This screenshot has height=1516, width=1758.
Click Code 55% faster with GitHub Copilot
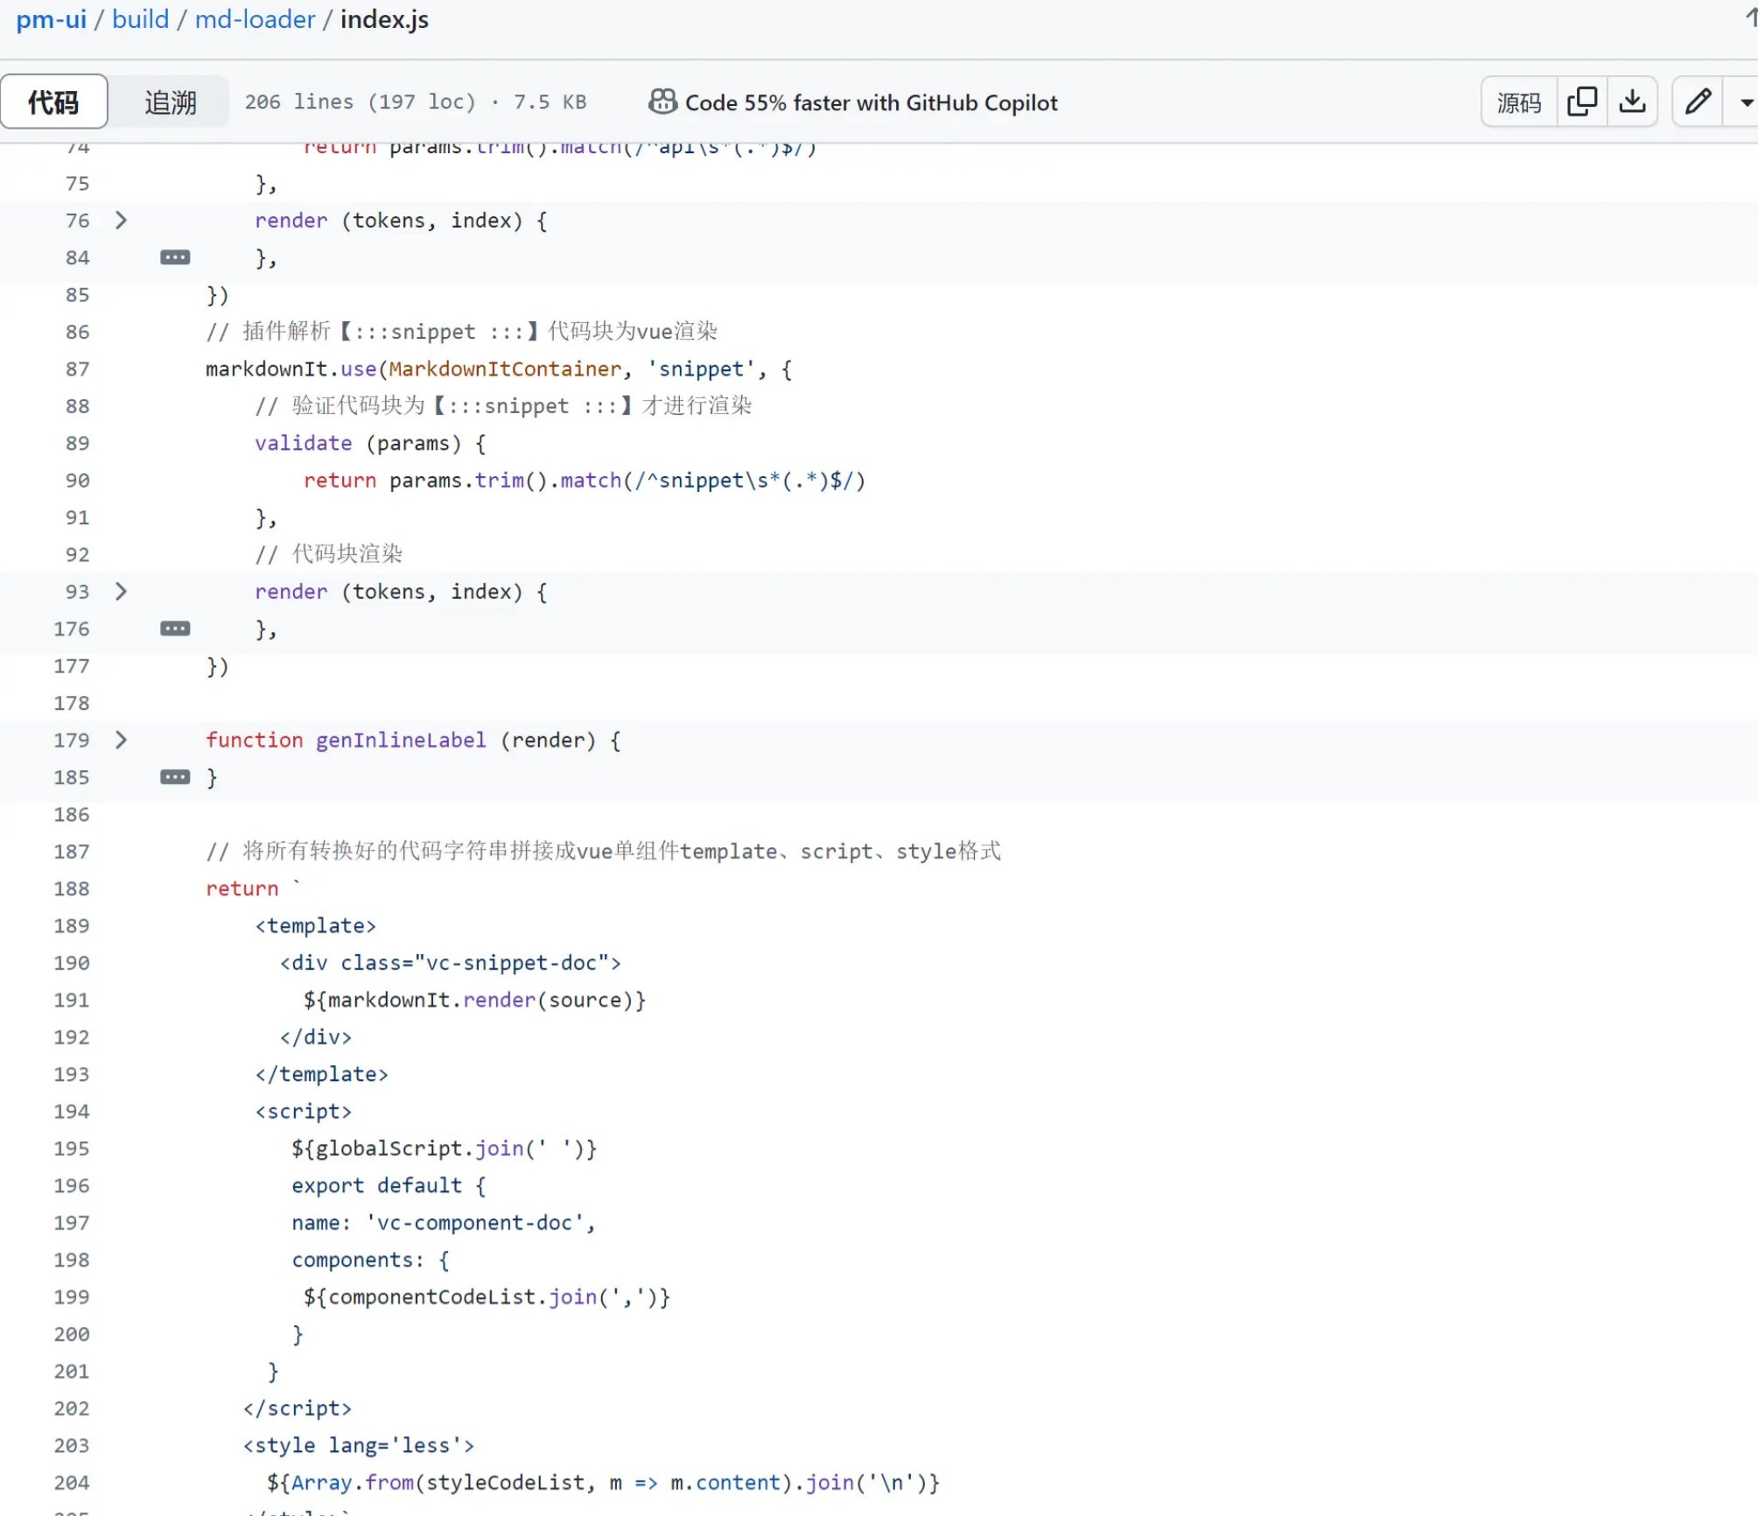tap(871, 102)
